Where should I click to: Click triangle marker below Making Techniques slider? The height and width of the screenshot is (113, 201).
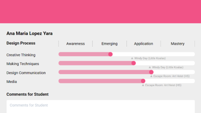tap(150, 67)
